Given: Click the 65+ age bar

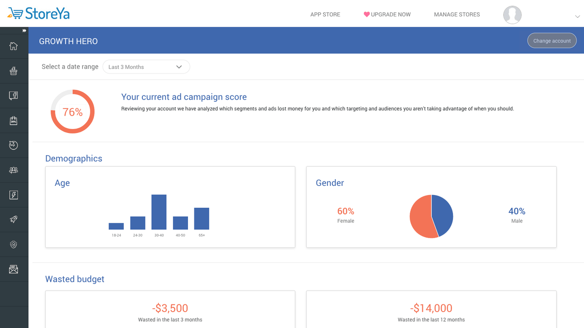Looking at the screenshot, I should coord(202,219).
